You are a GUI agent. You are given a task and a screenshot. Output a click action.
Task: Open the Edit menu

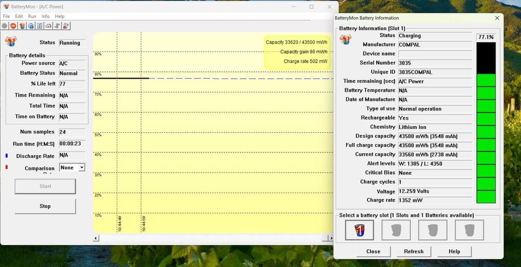(x=19, y=16)
